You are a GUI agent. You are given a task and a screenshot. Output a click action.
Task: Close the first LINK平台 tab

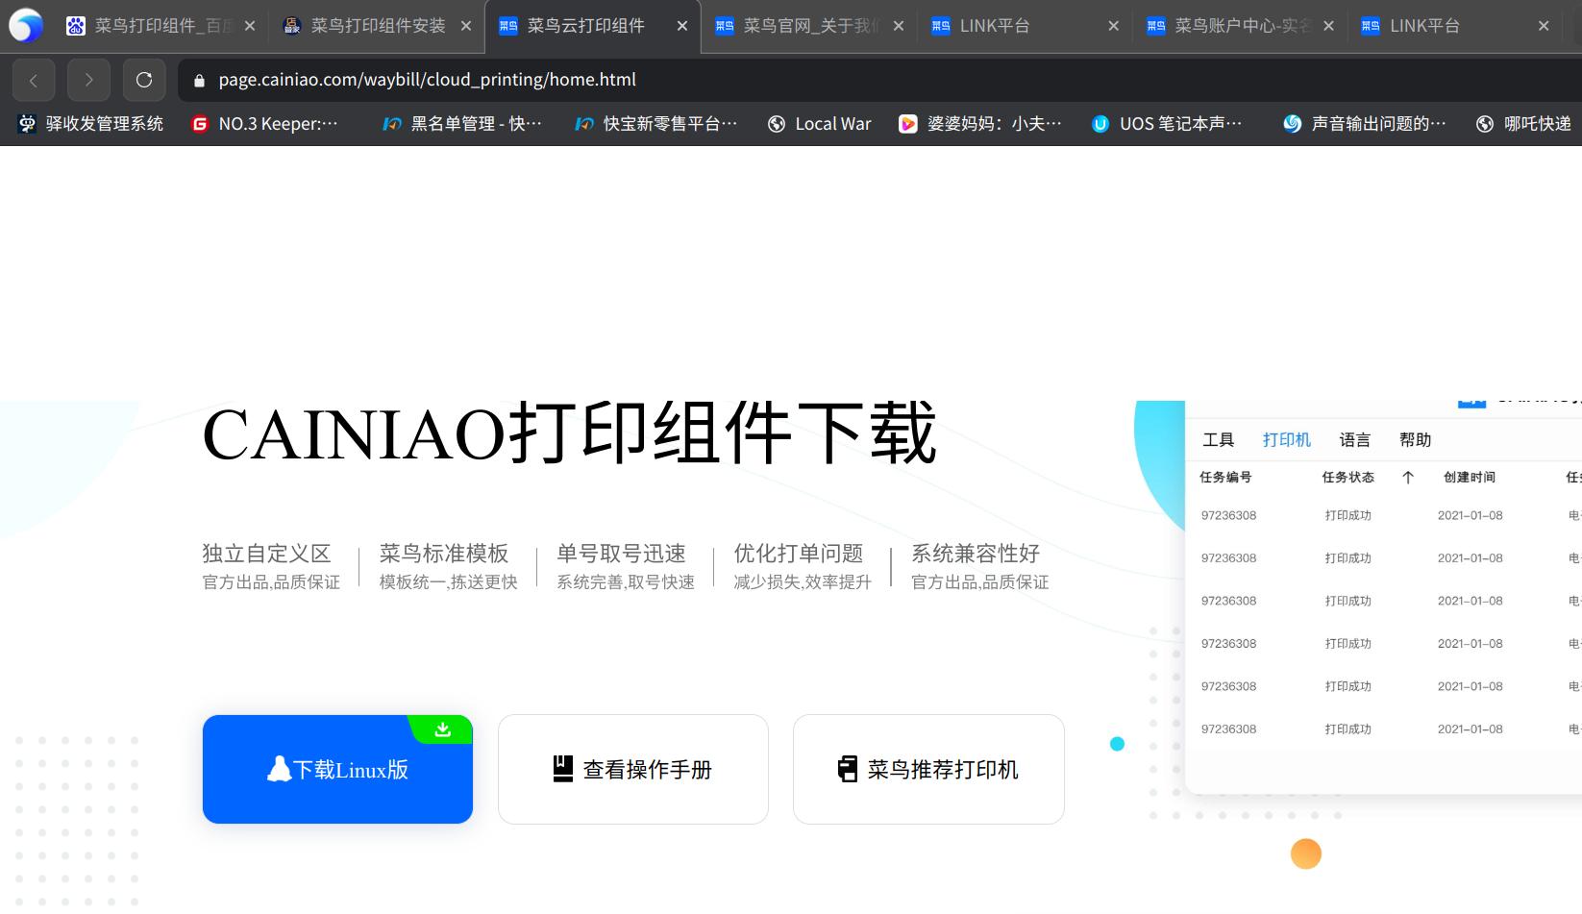(x=1114, y=26)
